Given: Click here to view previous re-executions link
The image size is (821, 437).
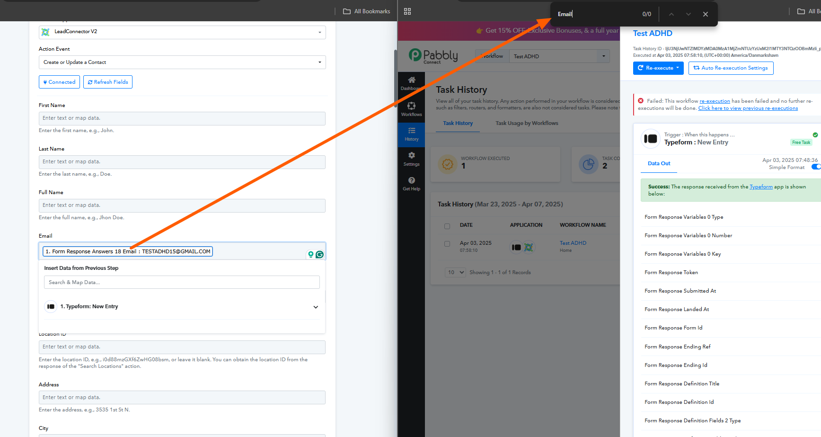Looking at the screenshot, I should pos(748,108).
